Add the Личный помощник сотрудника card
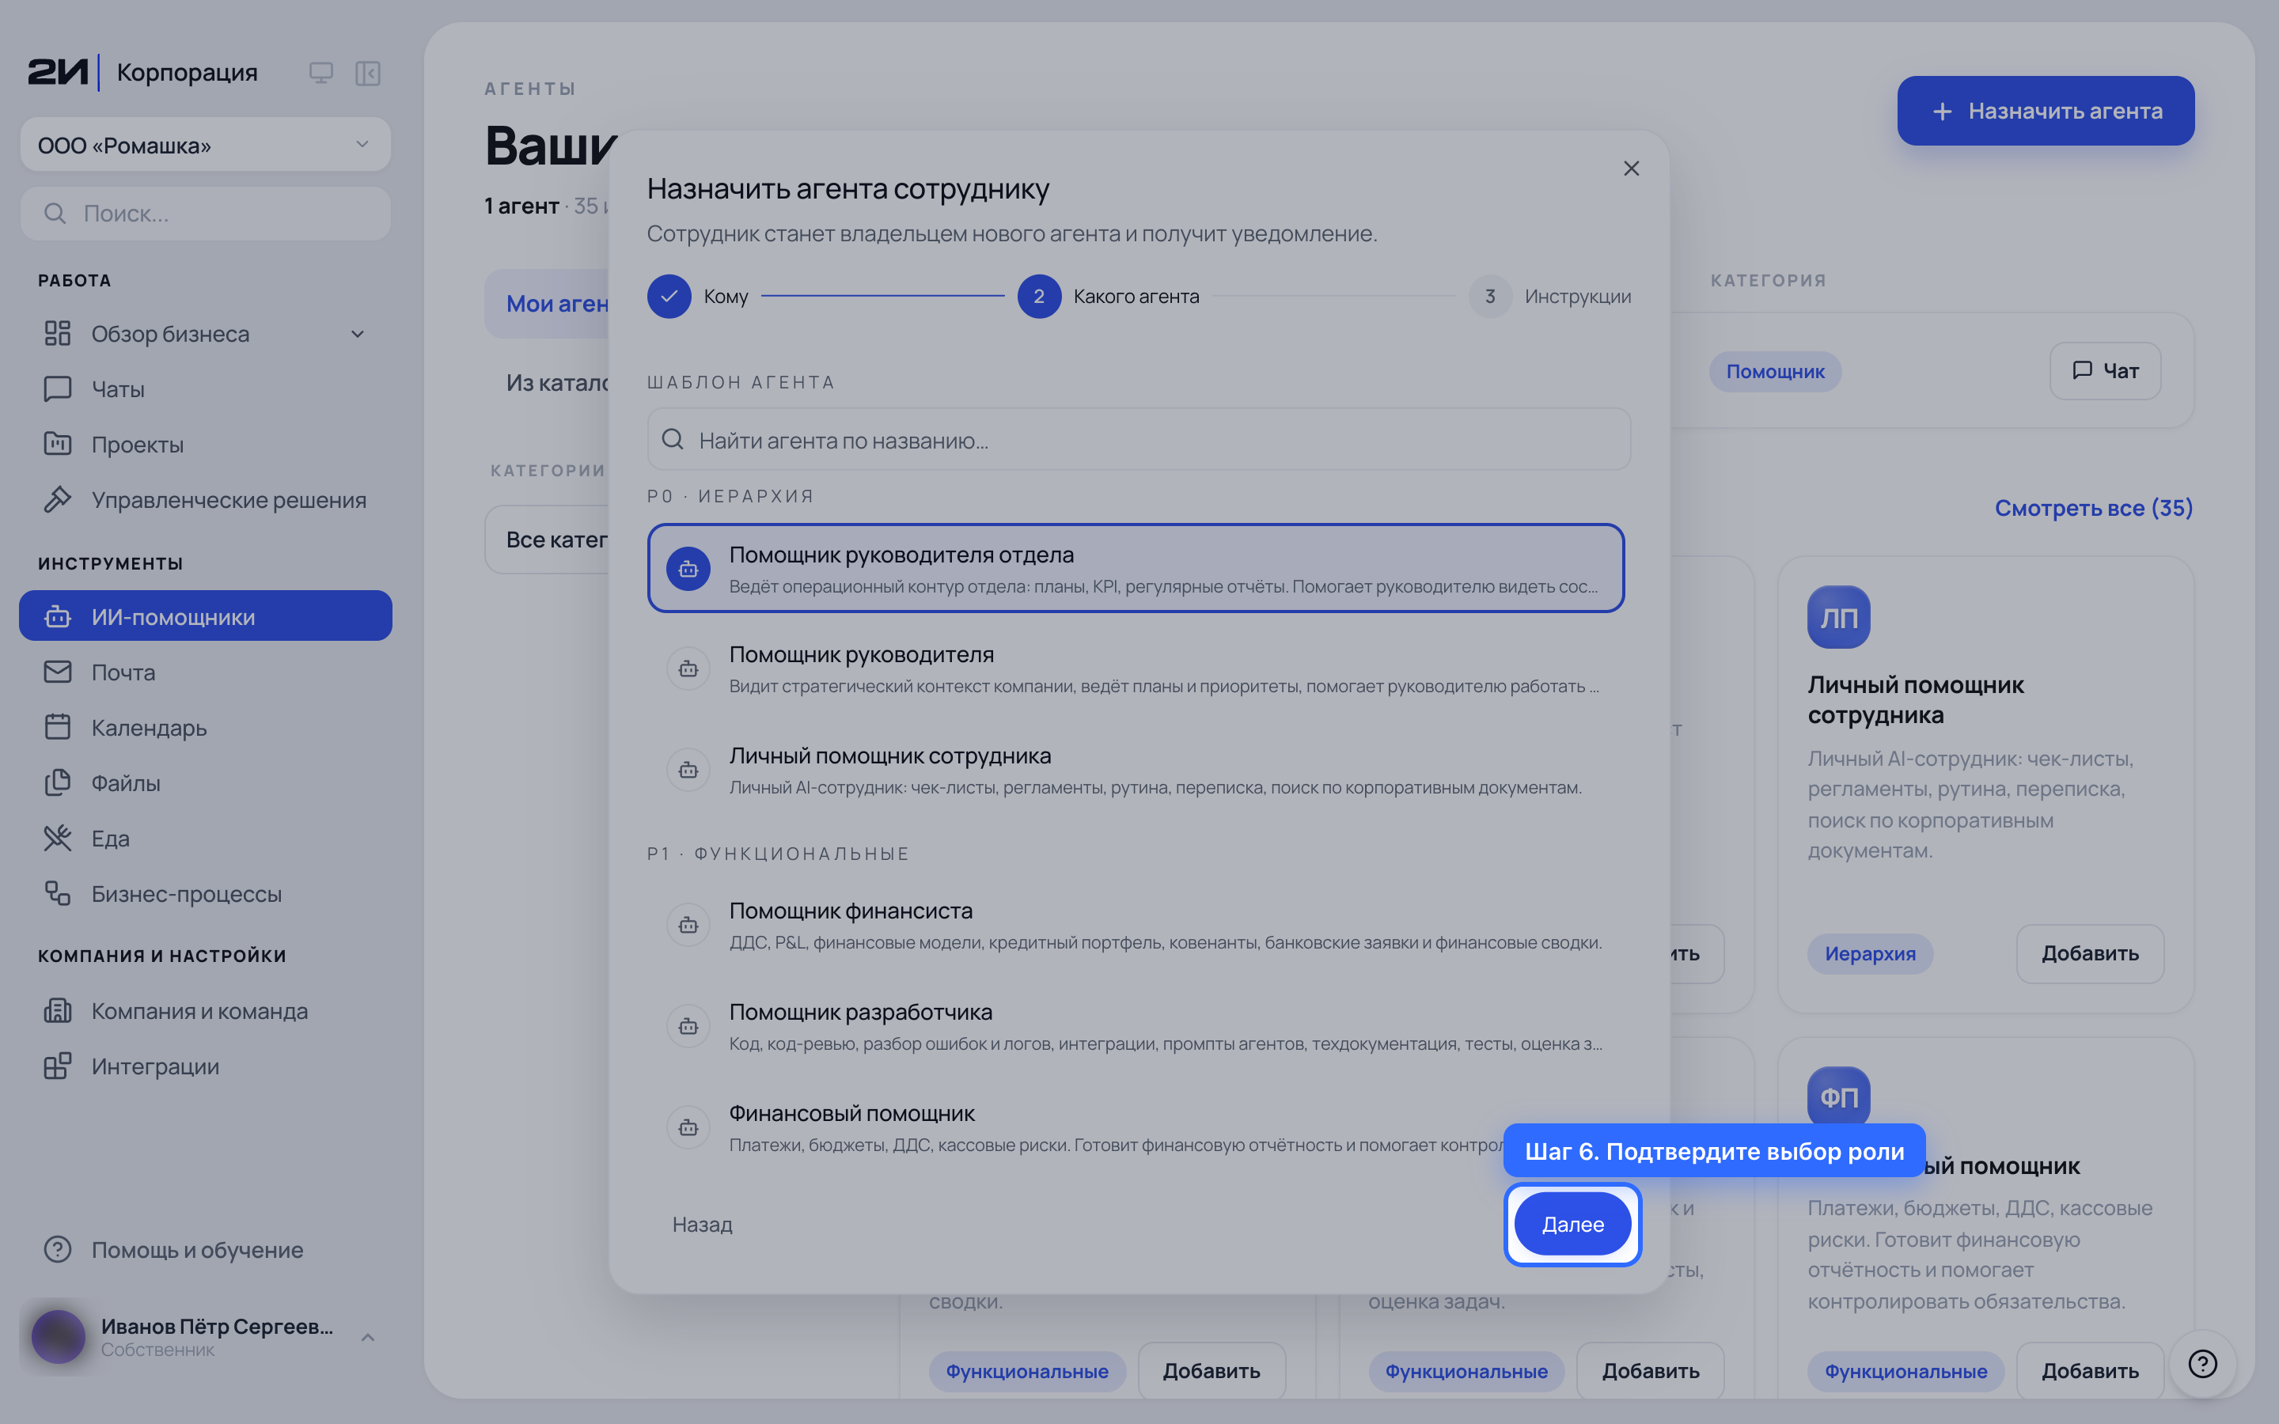2279x1424 pixels. (x=2090, y=953)
